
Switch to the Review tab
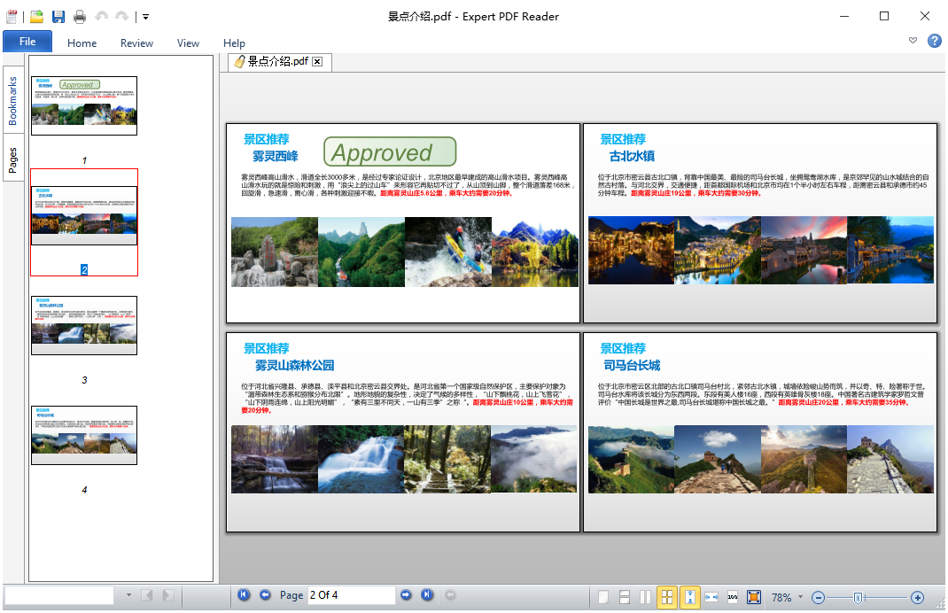[x=136, y=43]
